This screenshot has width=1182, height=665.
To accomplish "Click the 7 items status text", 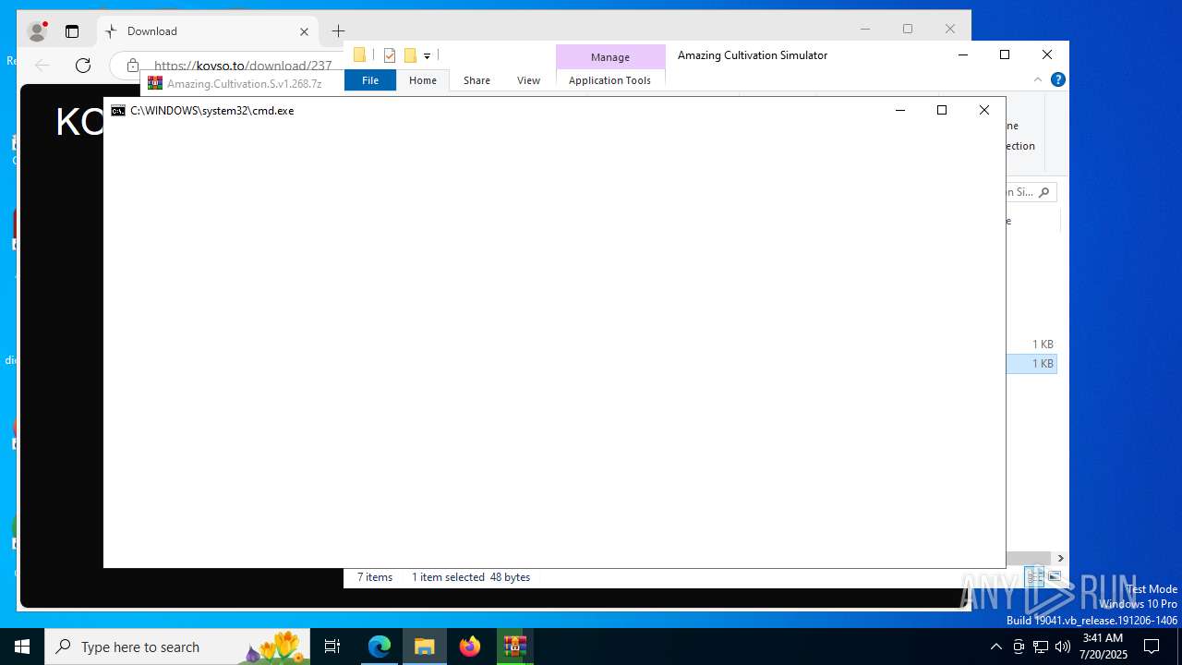I will click(375, 577).
